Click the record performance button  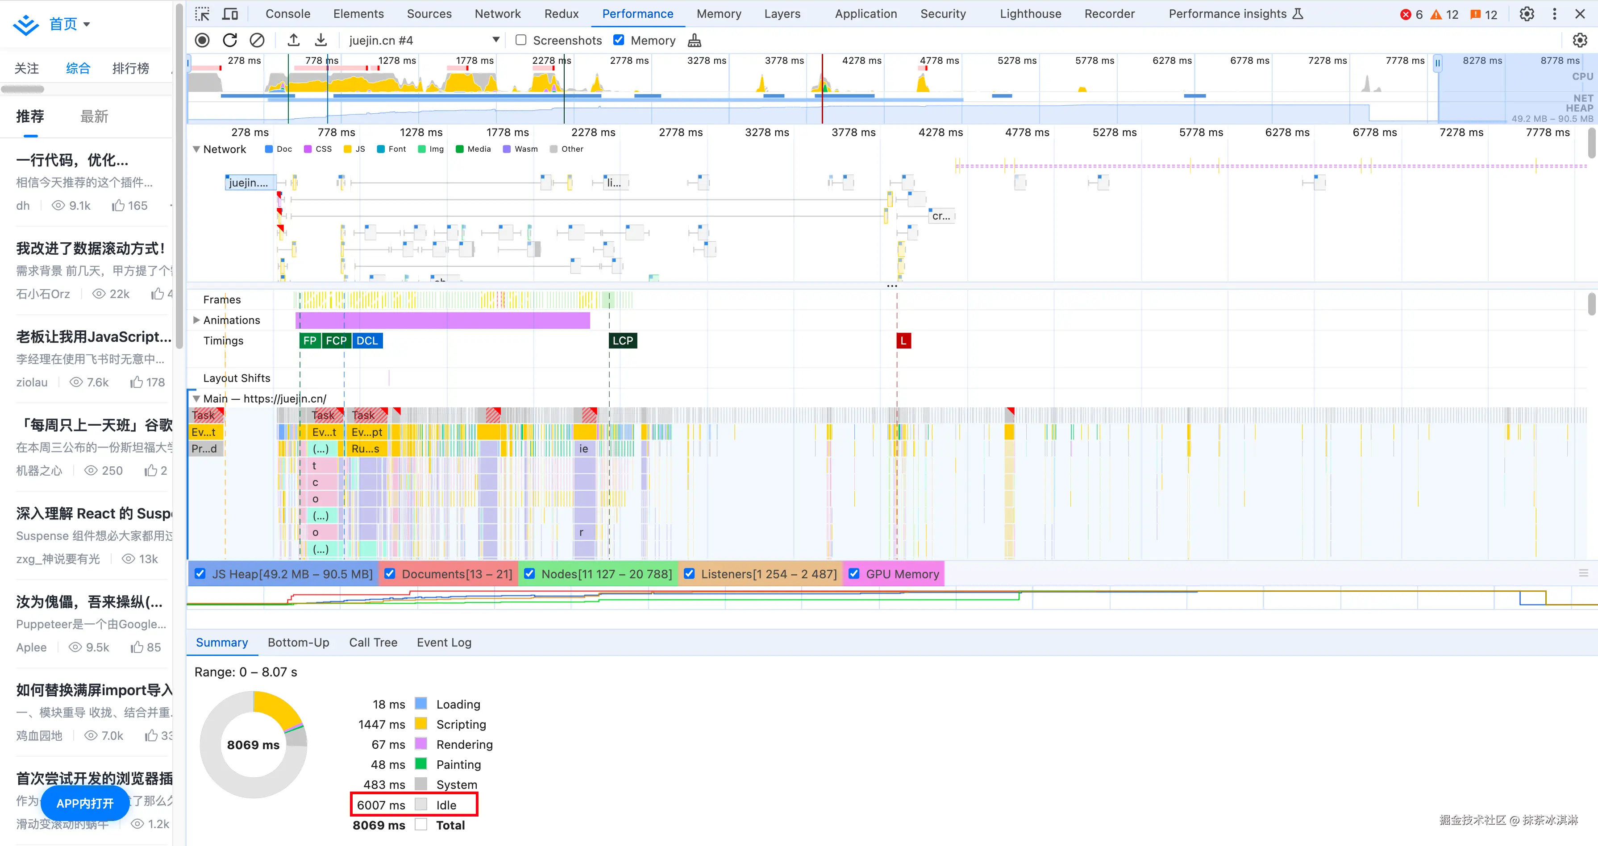(202, 40)
